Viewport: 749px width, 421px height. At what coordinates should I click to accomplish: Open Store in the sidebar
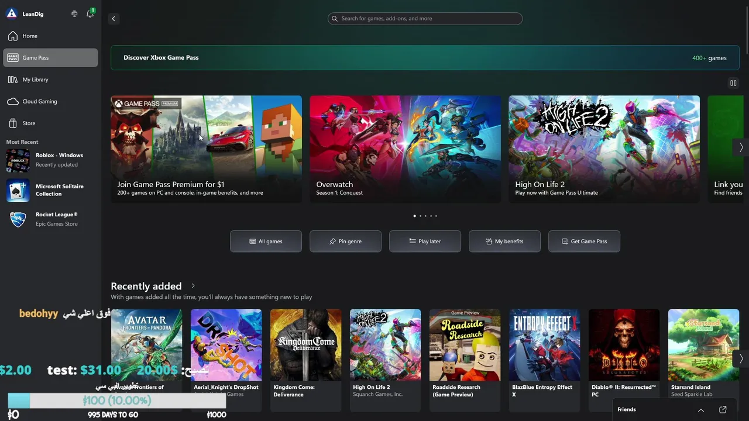click(x=50, y=123)
